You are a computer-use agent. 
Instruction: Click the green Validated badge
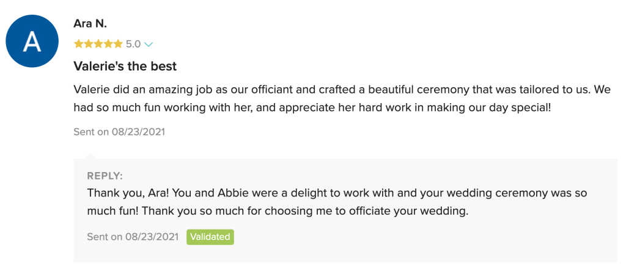[210, 237]
